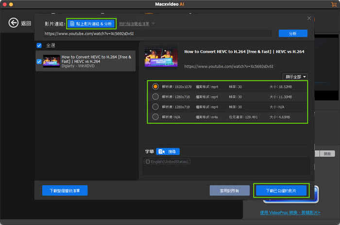This screenshot has width=340, height=225.
Task: Enable the English (United States) subtitle checkbox
Action: point(148,162)
